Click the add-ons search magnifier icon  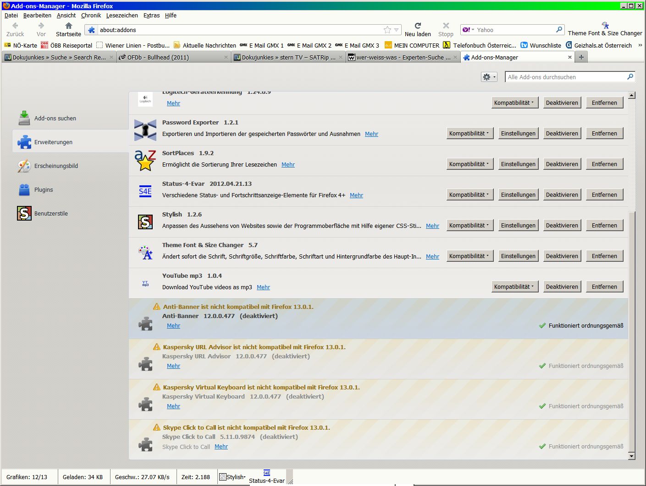pos(630,77)
